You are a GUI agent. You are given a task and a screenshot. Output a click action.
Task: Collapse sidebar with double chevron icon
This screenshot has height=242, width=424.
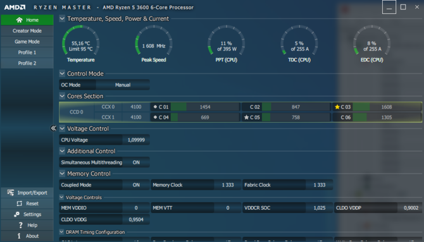pos(54,128)
